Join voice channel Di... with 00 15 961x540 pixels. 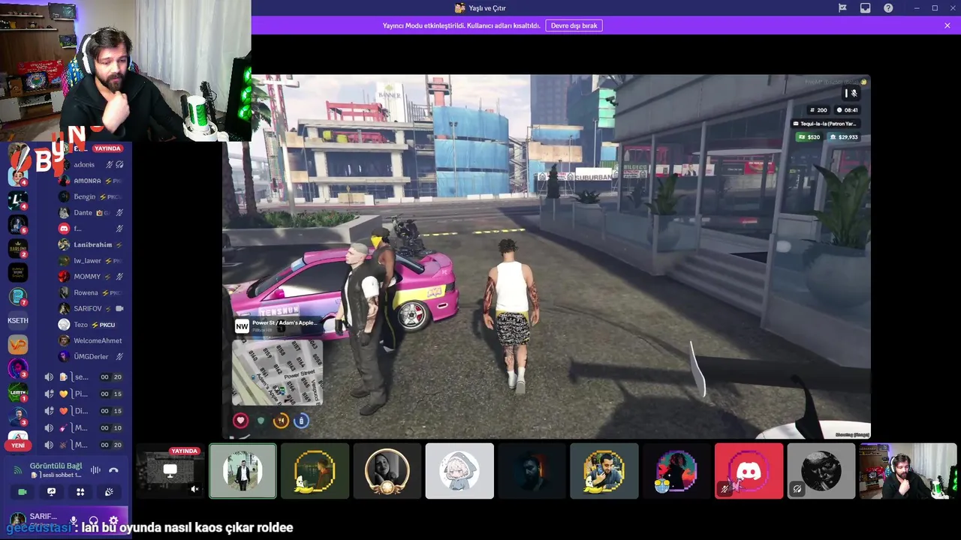(83, 411)
